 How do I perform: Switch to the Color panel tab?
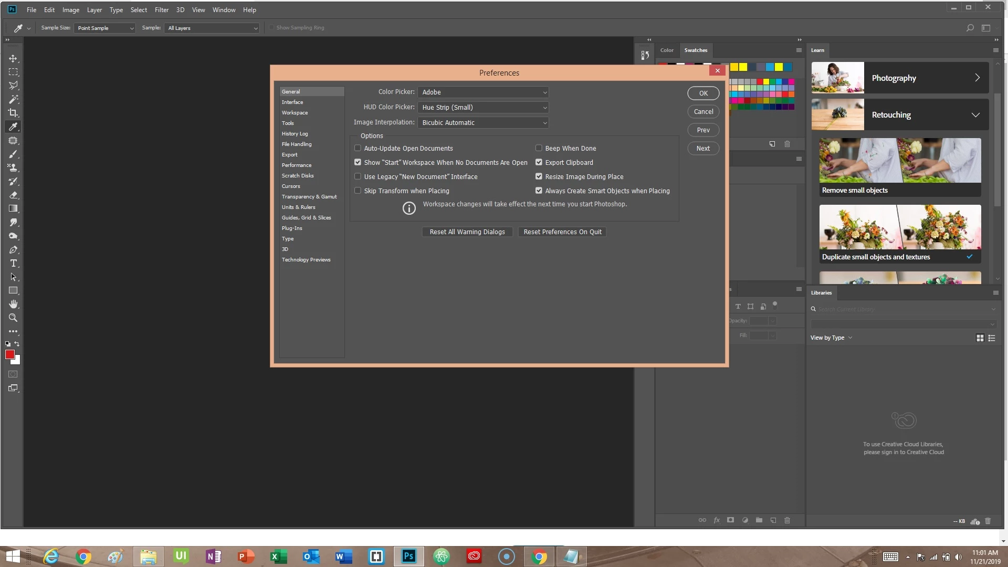667,50
